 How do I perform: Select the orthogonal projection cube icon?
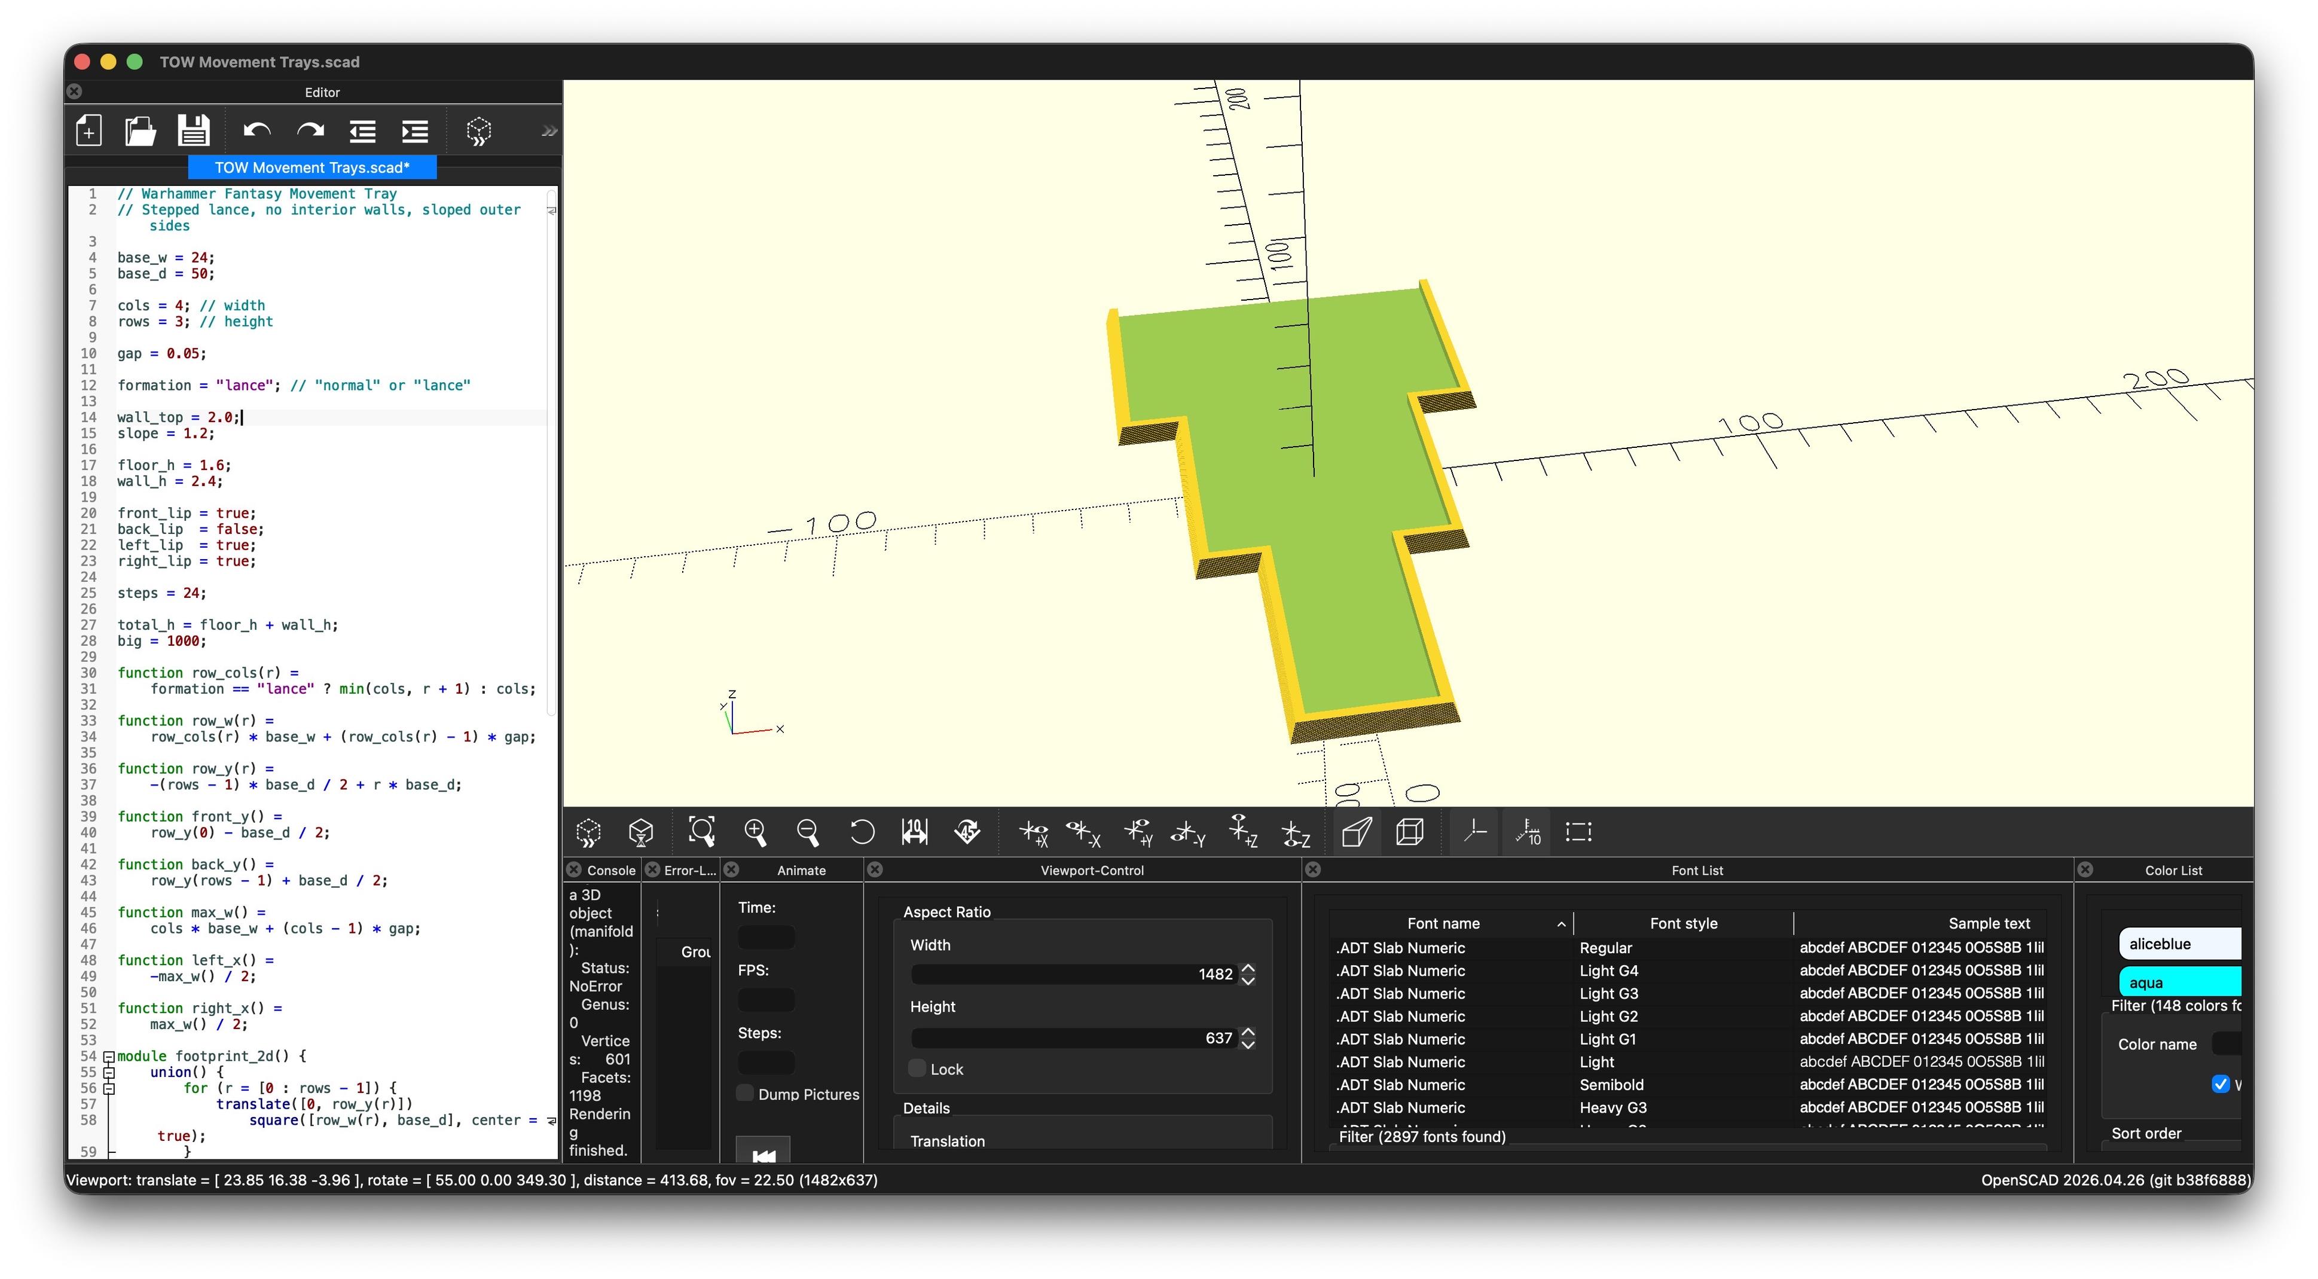(1410, 832)
